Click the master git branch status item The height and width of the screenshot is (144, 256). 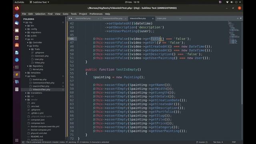202,142
